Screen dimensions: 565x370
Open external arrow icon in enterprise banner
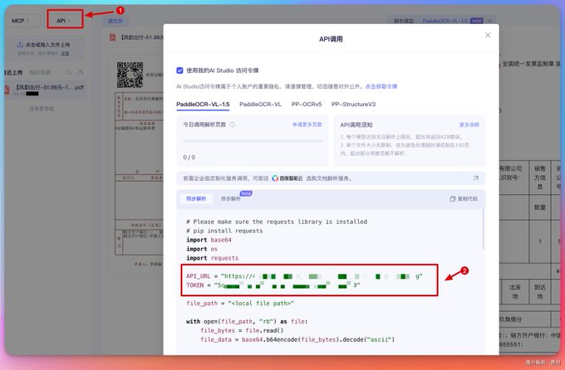476,178
